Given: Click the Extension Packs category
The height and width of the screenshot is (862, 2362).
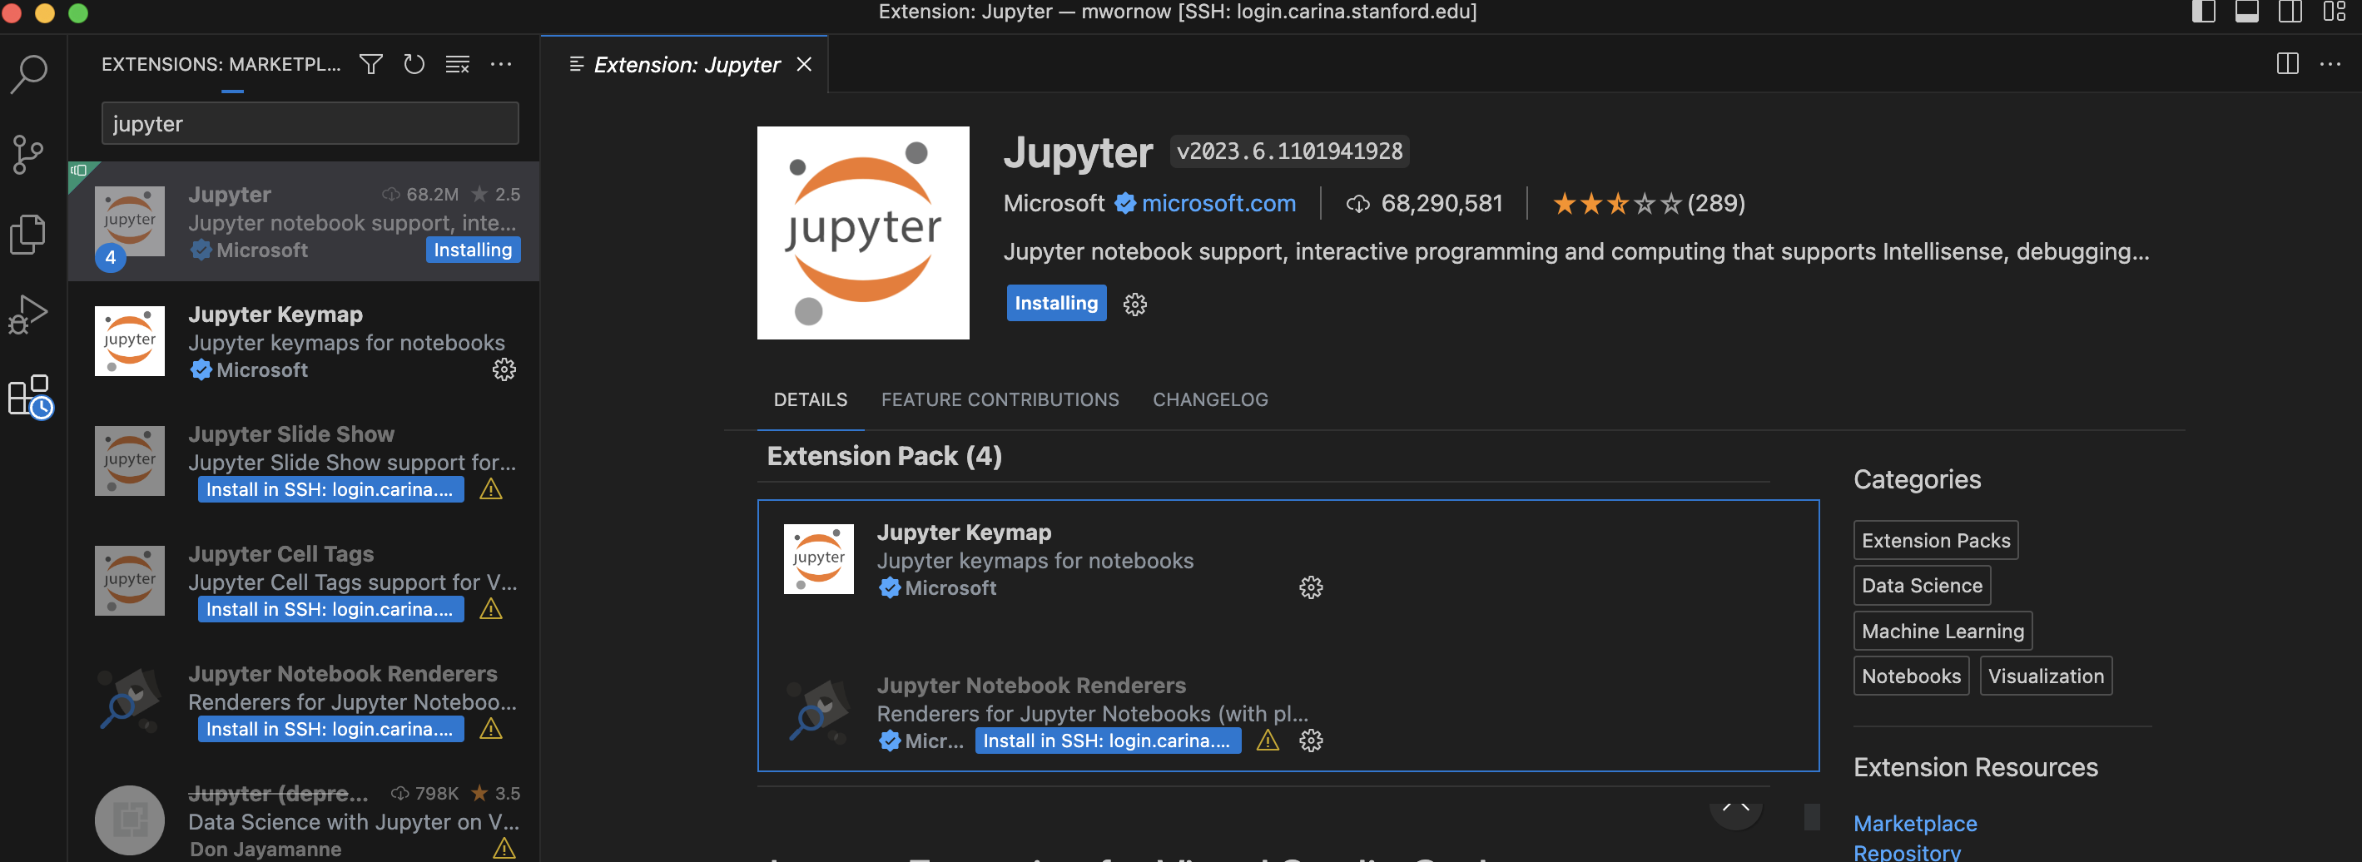Looking at the screenshot, I should click(x=1936, y=540).
